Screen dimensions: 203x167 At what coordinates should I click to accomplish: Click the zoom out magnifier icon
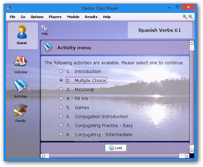click(x=190, y=17)
